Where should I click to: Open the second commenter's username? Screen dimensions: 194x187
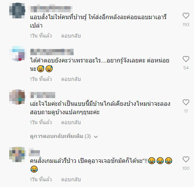pos(52,52)
